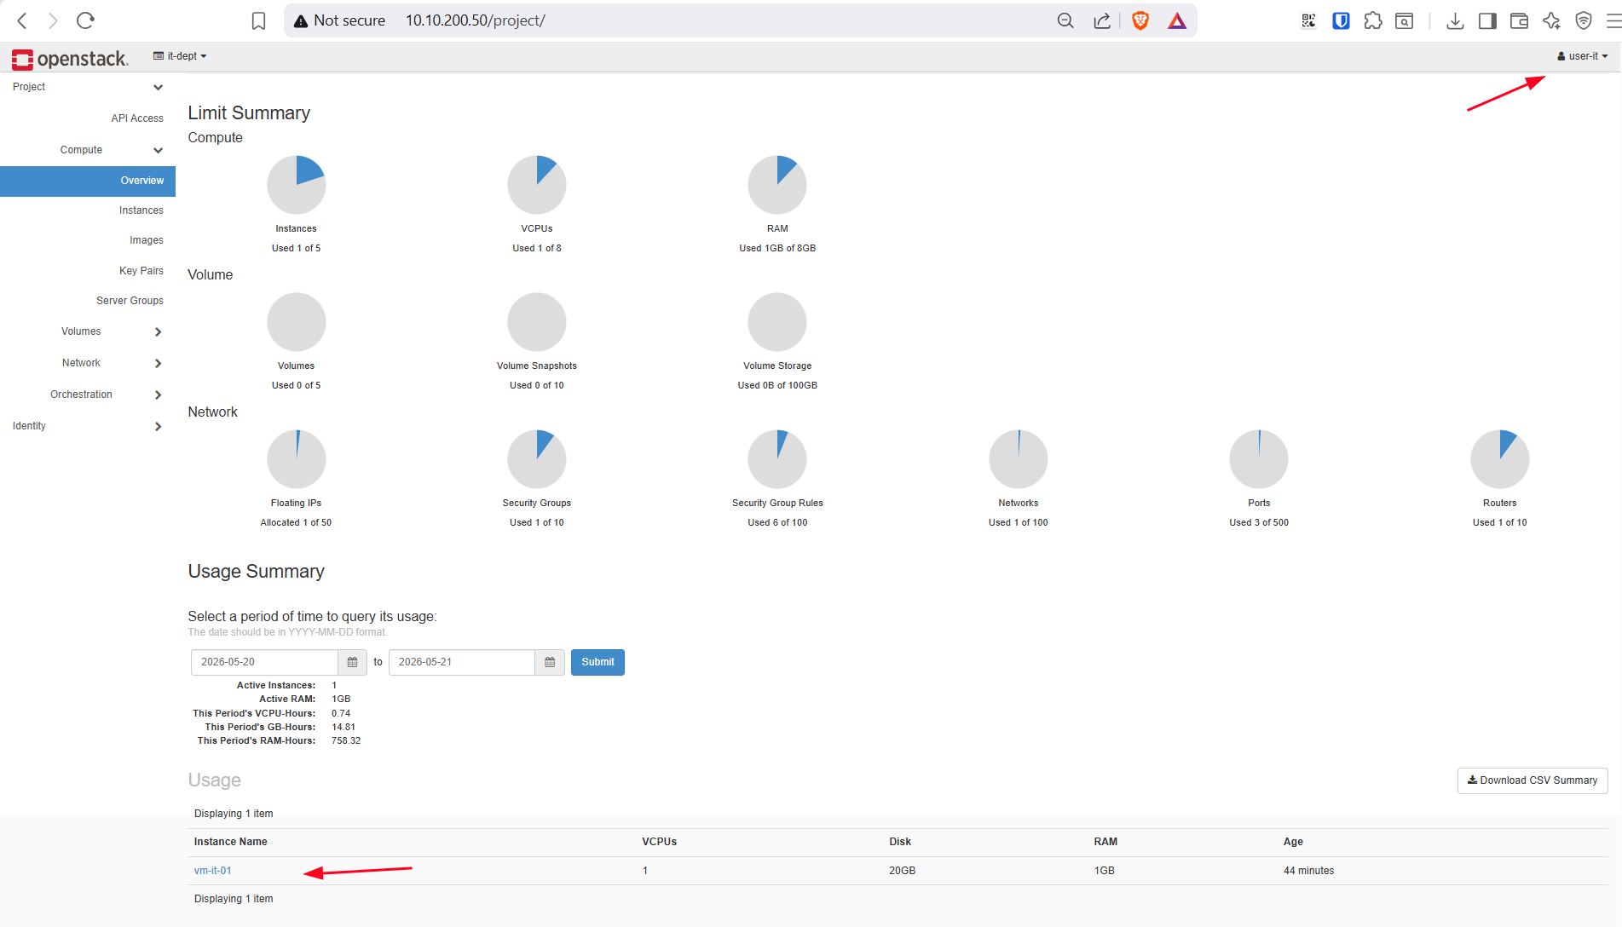Open the vm-it-01 instance link
Image resolution: width=1622 pixels, height=927 pixels.
click(x=212, y=871)
